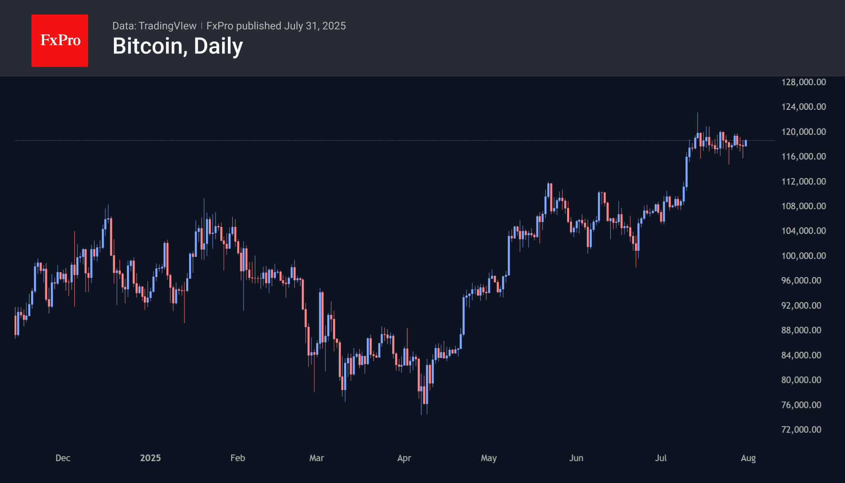Screen dimensions: 845x483
Task: Click the "FxPro published July 31, 2025" text
Action: pyautogui.click(x=276, y=26)
